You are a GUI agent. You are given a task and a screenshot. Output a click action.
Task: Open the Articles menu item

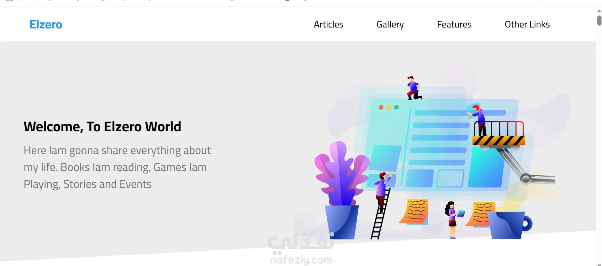click(x=329, y=24)
